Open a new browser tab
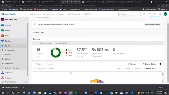This screenshot has height=95, width=169. (143, 2)
